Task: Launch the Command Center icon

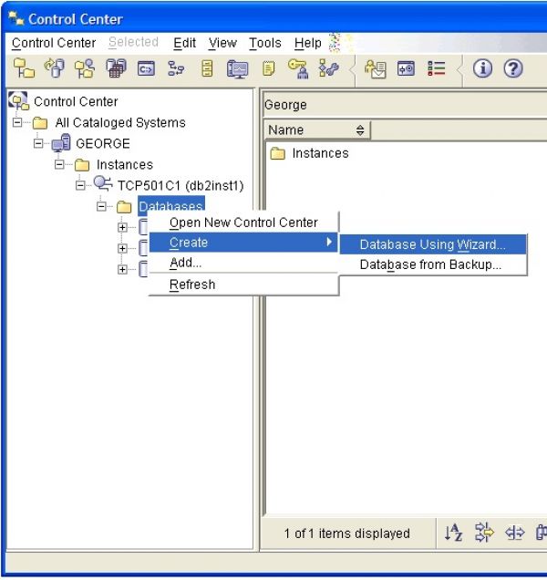Action: point(146,68)
